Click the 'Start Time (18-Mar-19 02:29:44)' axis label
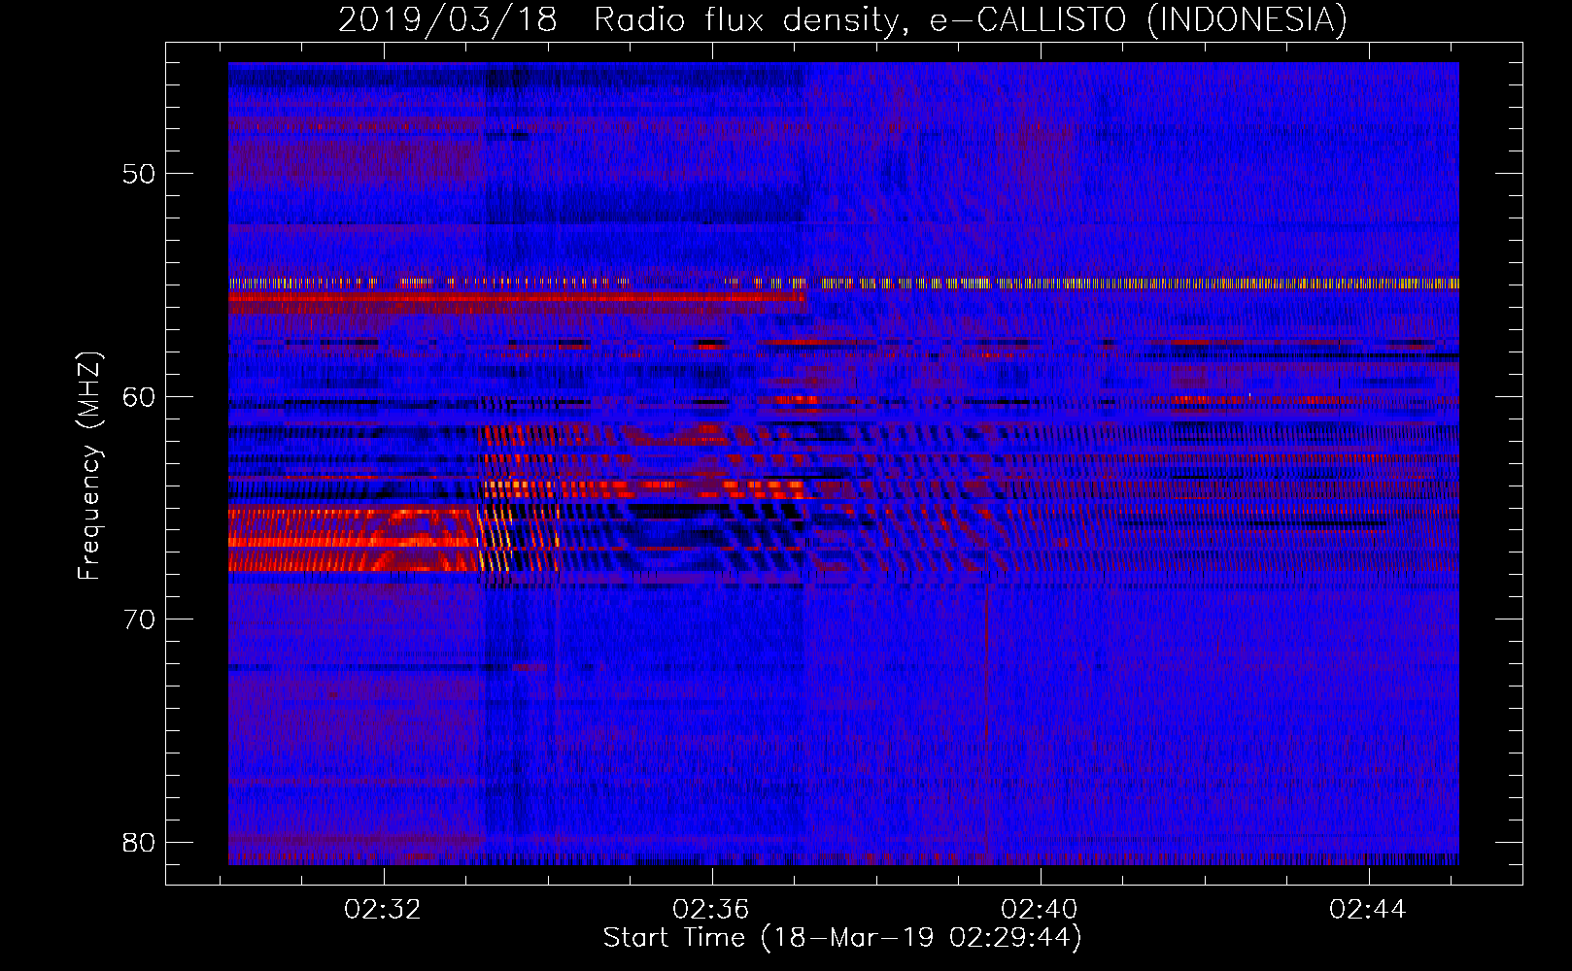Viewport: 1572px width, 971px height. point(842,938)
